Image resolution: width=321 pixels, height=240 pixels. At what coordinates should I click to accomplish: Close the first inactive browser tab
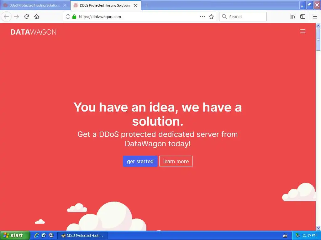65,5
